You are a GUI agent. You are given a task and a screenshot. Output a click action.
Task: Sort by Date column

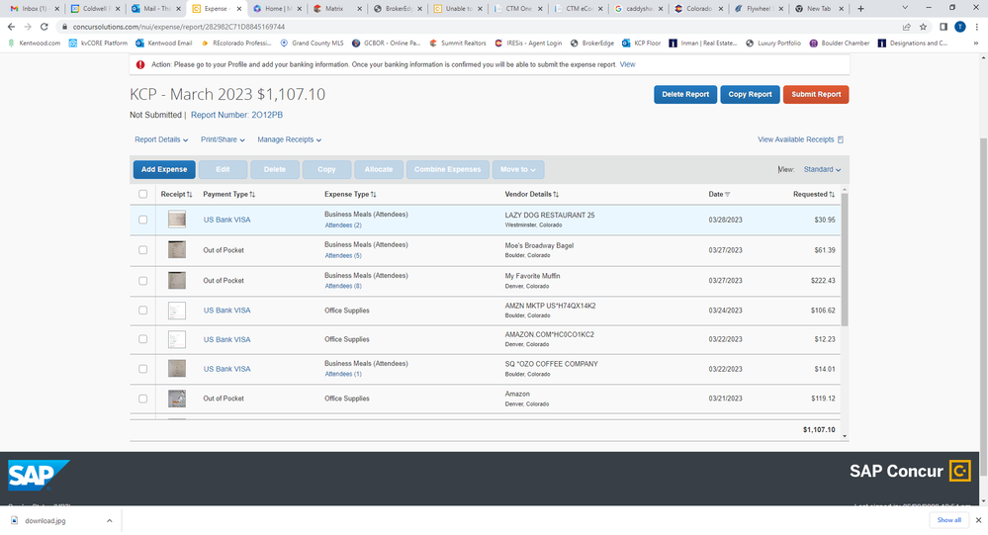pos(719,194)
